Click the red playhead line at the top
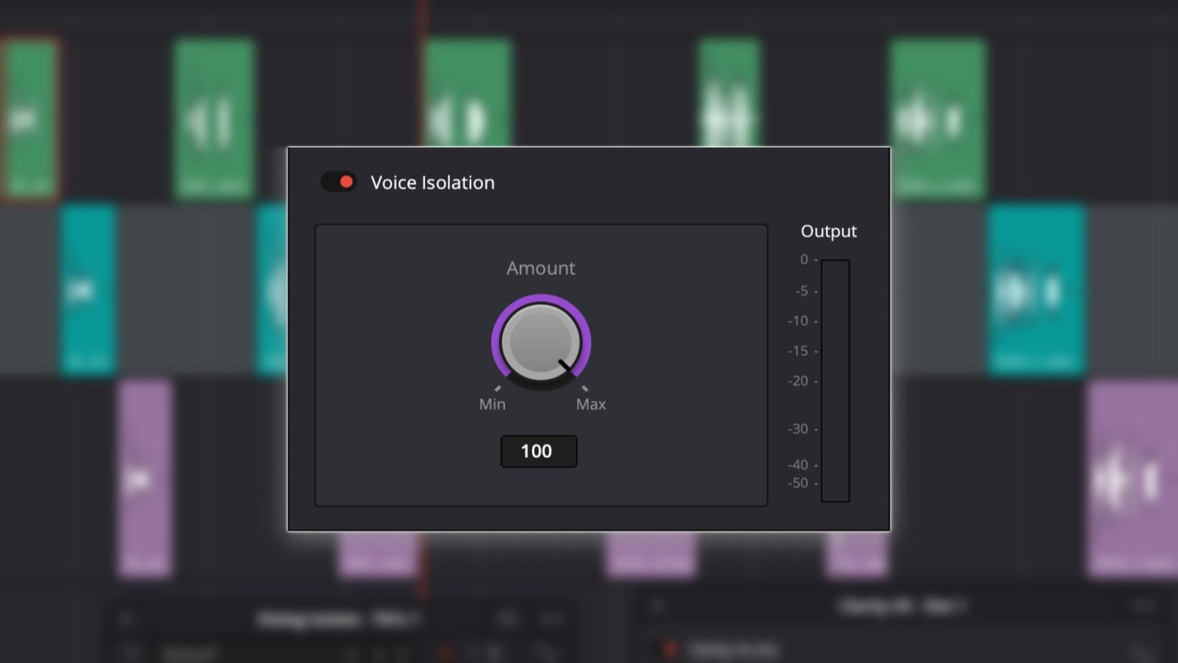The width and height of the screenshot is (1178, 663). [423, 16]
